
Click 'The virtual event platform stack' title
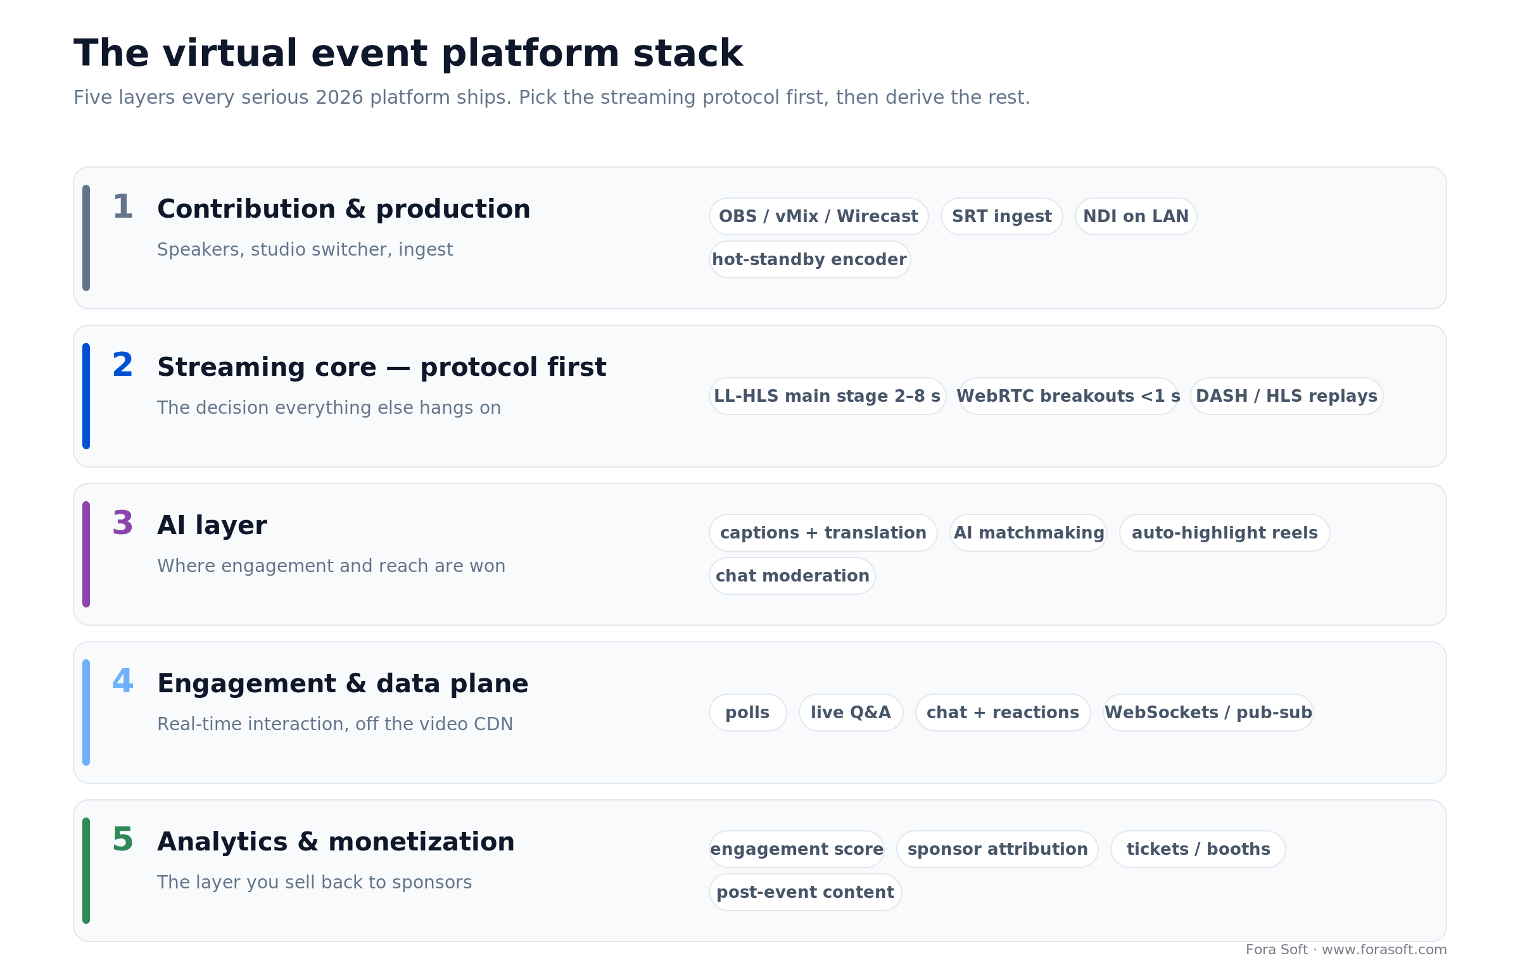click(408, 53)
